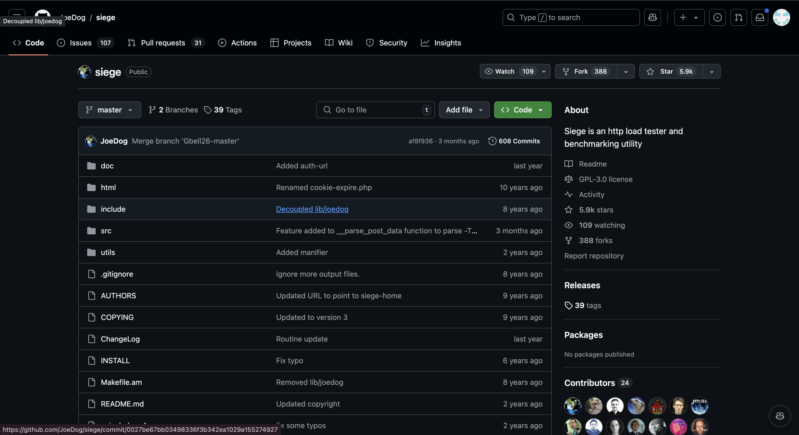Click JoeDog's avatar in latest commit row

pyautogui.click(x=91, y=141)
